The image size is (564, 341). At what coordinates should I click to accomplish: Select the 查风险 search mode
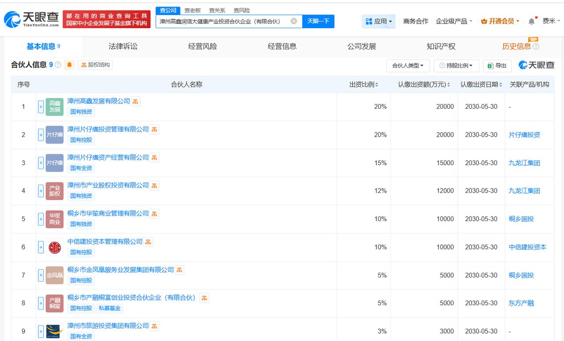coord(241,11)
